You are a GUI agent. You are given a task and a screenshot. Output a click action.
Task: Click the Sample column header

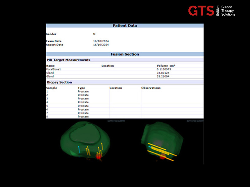coord(52,88)
